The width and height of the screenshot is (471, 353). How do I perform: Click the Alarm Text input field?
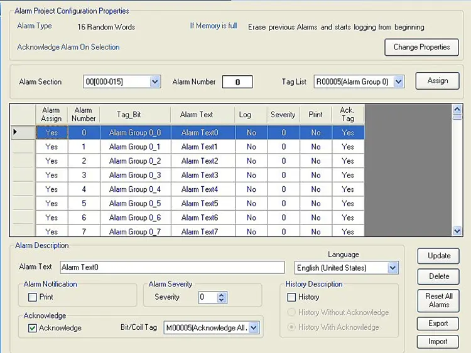coord(172,267)
